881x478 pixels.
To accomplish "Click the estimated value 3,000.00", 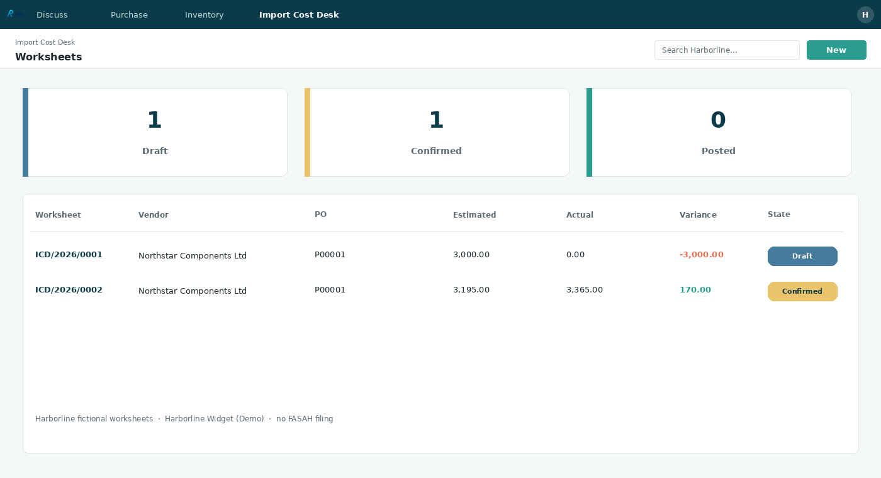I will pyautogui.click(x=471, y=255).
